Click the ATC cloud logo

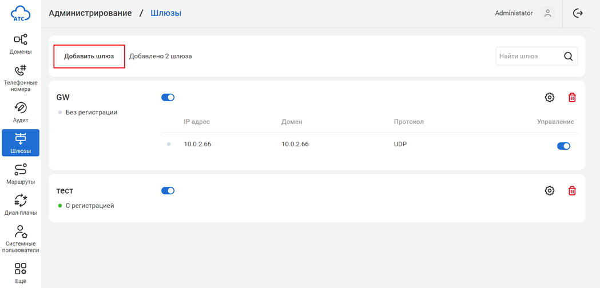pyautogui.click(x=21, y=13)
